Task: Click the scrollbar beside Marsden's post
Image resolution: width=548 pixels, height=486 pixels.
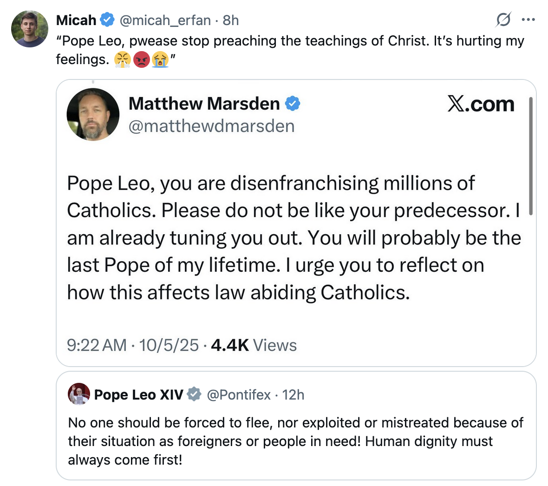Action: tap(530, 156)
